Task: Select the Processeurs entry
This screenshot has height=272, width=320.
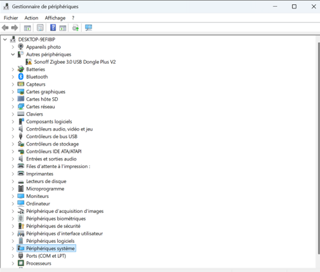Action: click(x=39, y=263)
